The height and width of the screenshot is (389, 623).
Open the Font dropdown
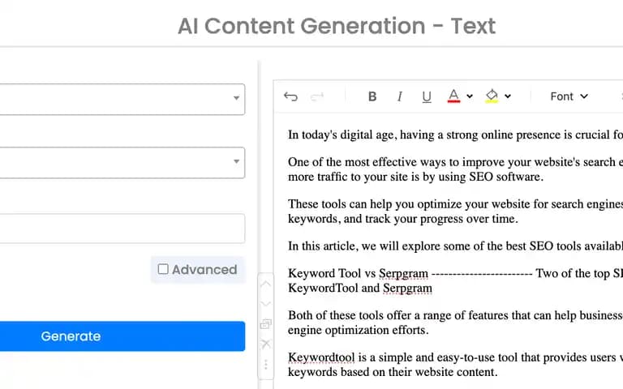pyautogui.click(x=569, y=96)
